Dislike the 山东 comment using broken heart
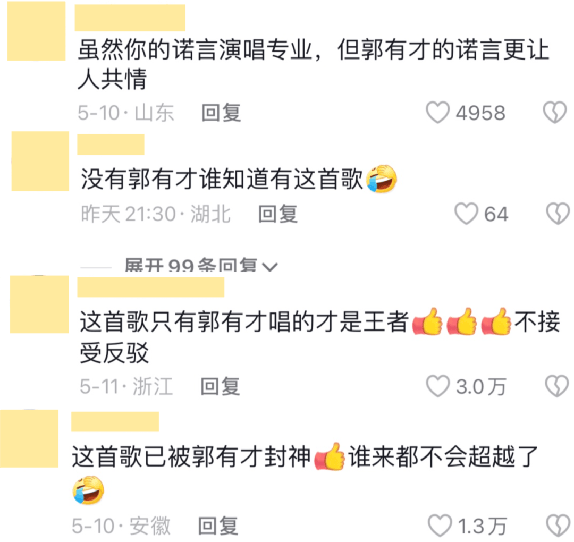The image size is (574, 542). (x=555, y=112)
